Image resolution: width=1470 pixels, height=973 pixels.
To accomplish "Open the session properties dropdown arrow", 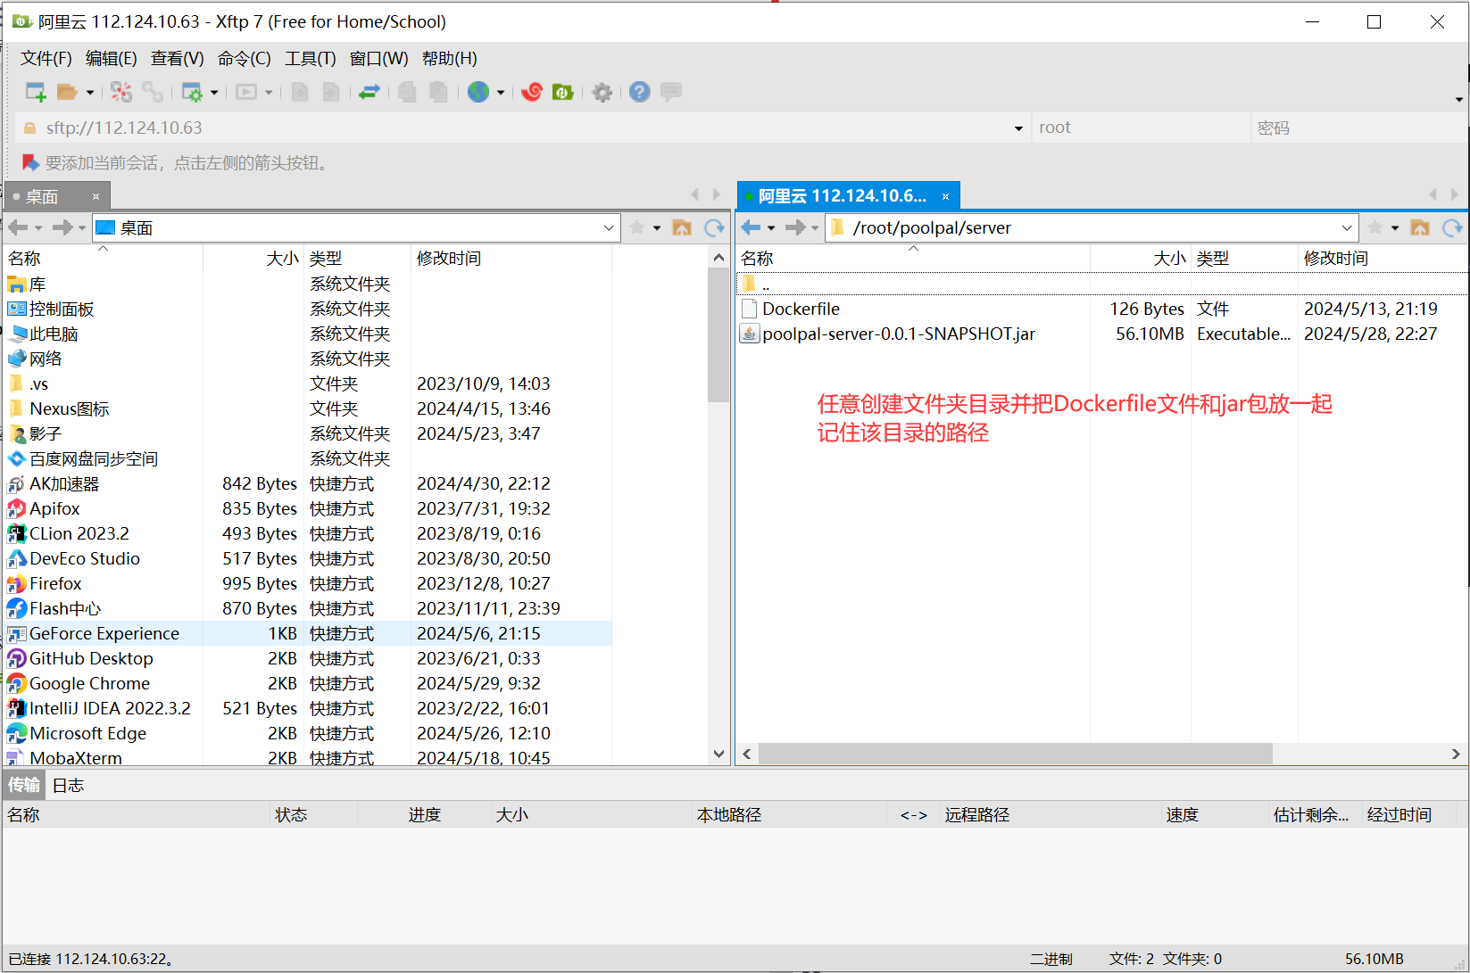I will (214, 93).
